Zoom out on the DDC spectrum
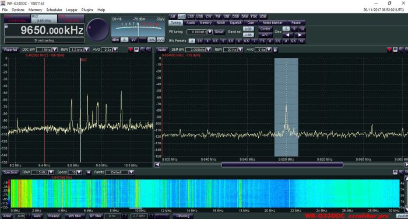The width and height of the screenshot is (408, 219). 148,50
